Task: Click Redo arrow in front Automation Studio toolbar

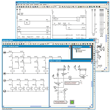Action: click(x=35, y=44)
